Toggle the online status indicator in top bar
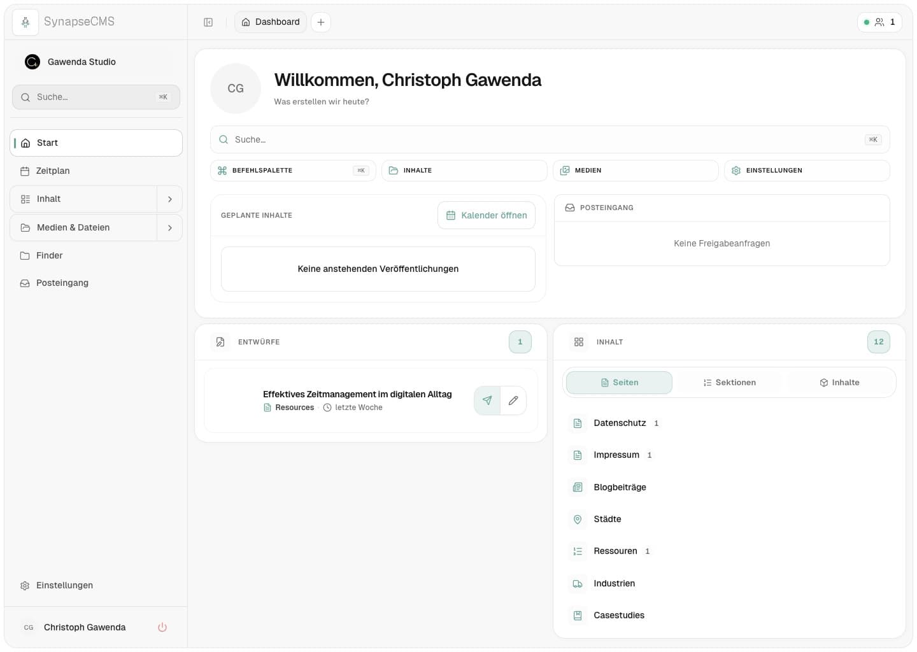 click(867, 22)
